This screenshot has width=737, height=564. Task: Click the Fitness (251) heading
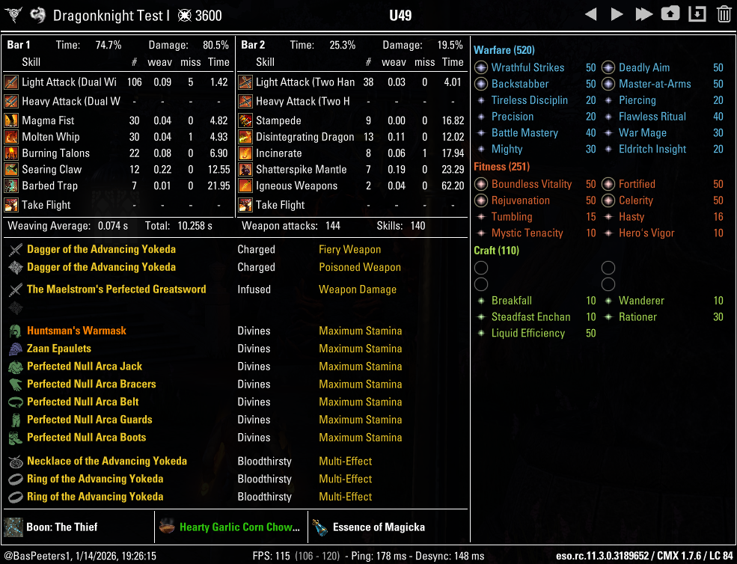point(501,167)
